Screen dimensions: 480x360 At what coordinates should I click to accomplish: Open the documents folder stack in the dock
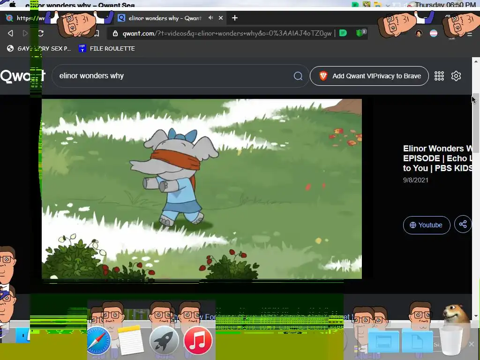pos(417,340)
